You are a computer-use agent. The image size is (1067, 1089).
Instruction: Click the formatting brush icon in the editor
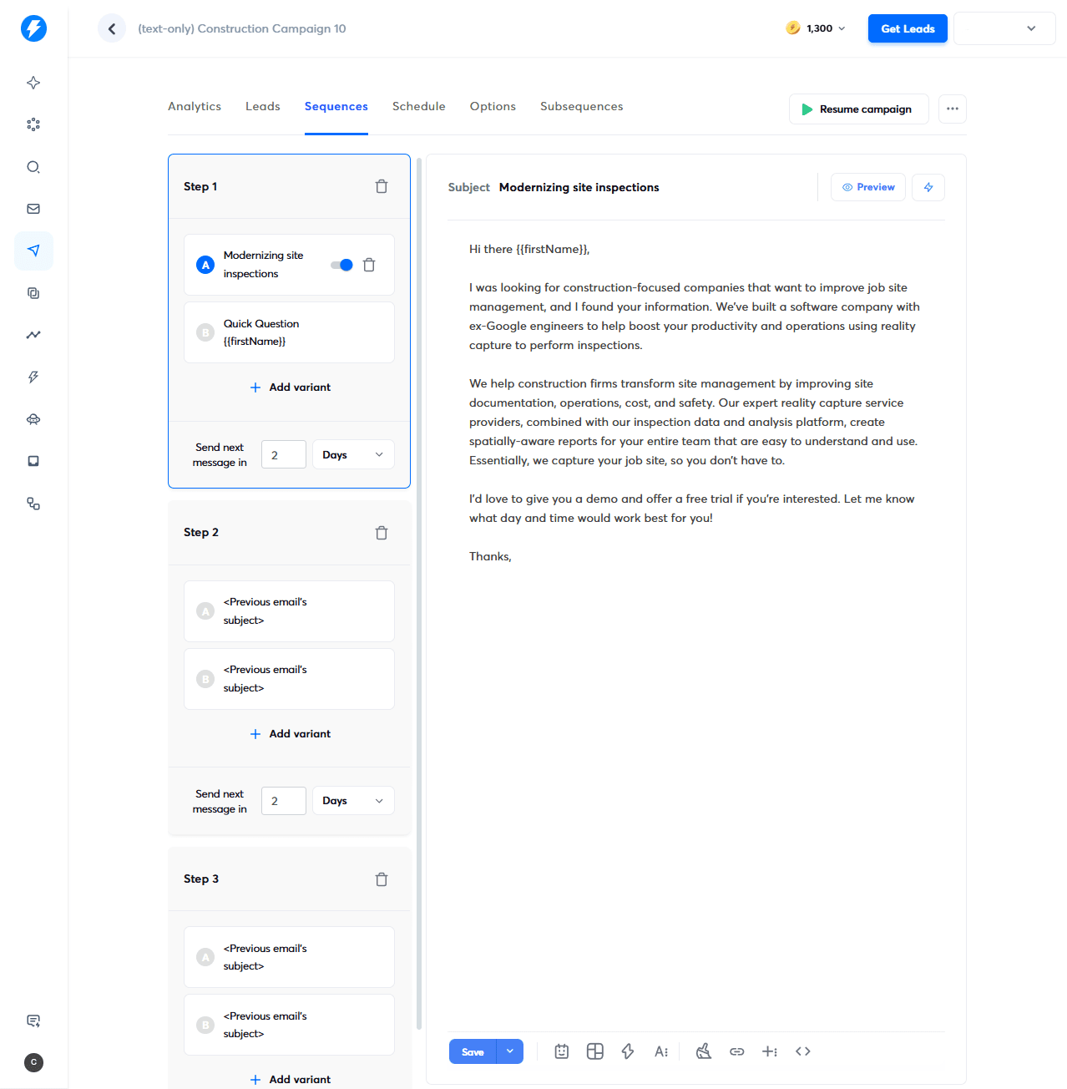(703, 1051)
